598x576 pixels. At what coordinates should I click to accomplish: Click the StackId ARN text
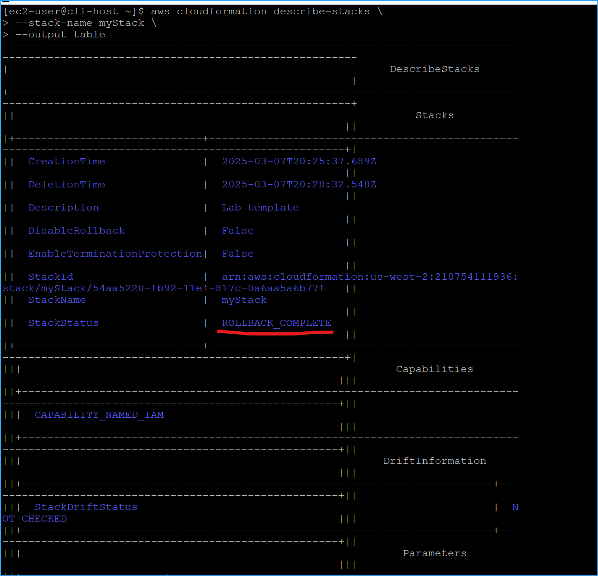369,276
